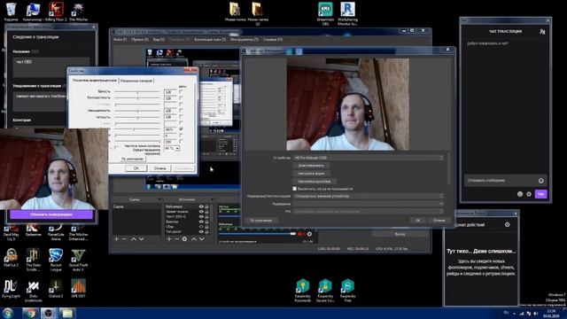Open source properties gear under Источники
567x319 pixels.
[x=185, y=239]
